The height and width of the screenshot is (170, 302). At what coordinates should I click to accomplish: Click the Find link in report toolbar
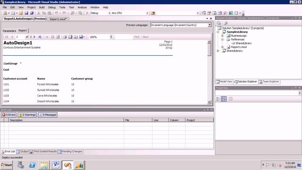[136, 37]
